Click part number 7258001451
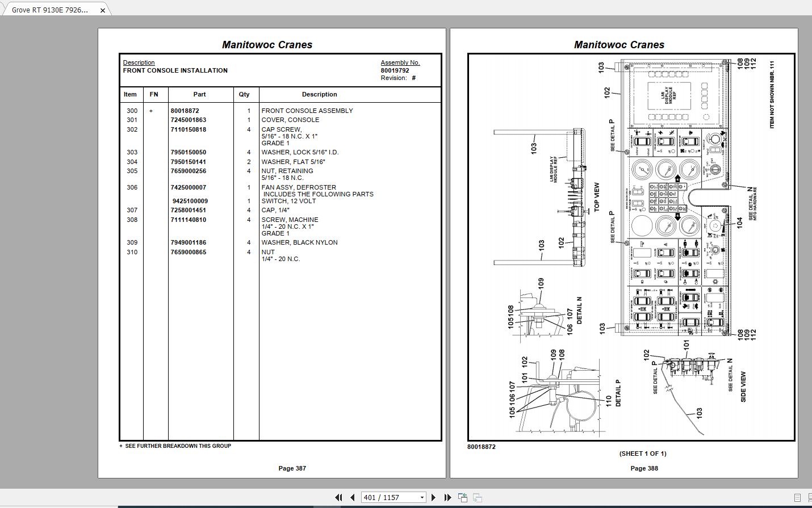Image resolution: width=812 pixels, height=508 pixels. tap(189, 210)
